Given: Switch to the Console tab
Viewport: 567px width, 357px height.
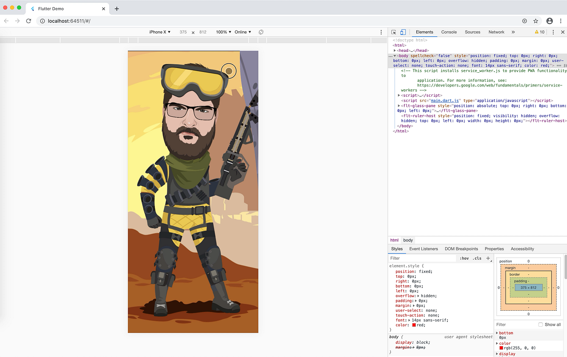Looking at the screenshot, I should click(449, 32).
